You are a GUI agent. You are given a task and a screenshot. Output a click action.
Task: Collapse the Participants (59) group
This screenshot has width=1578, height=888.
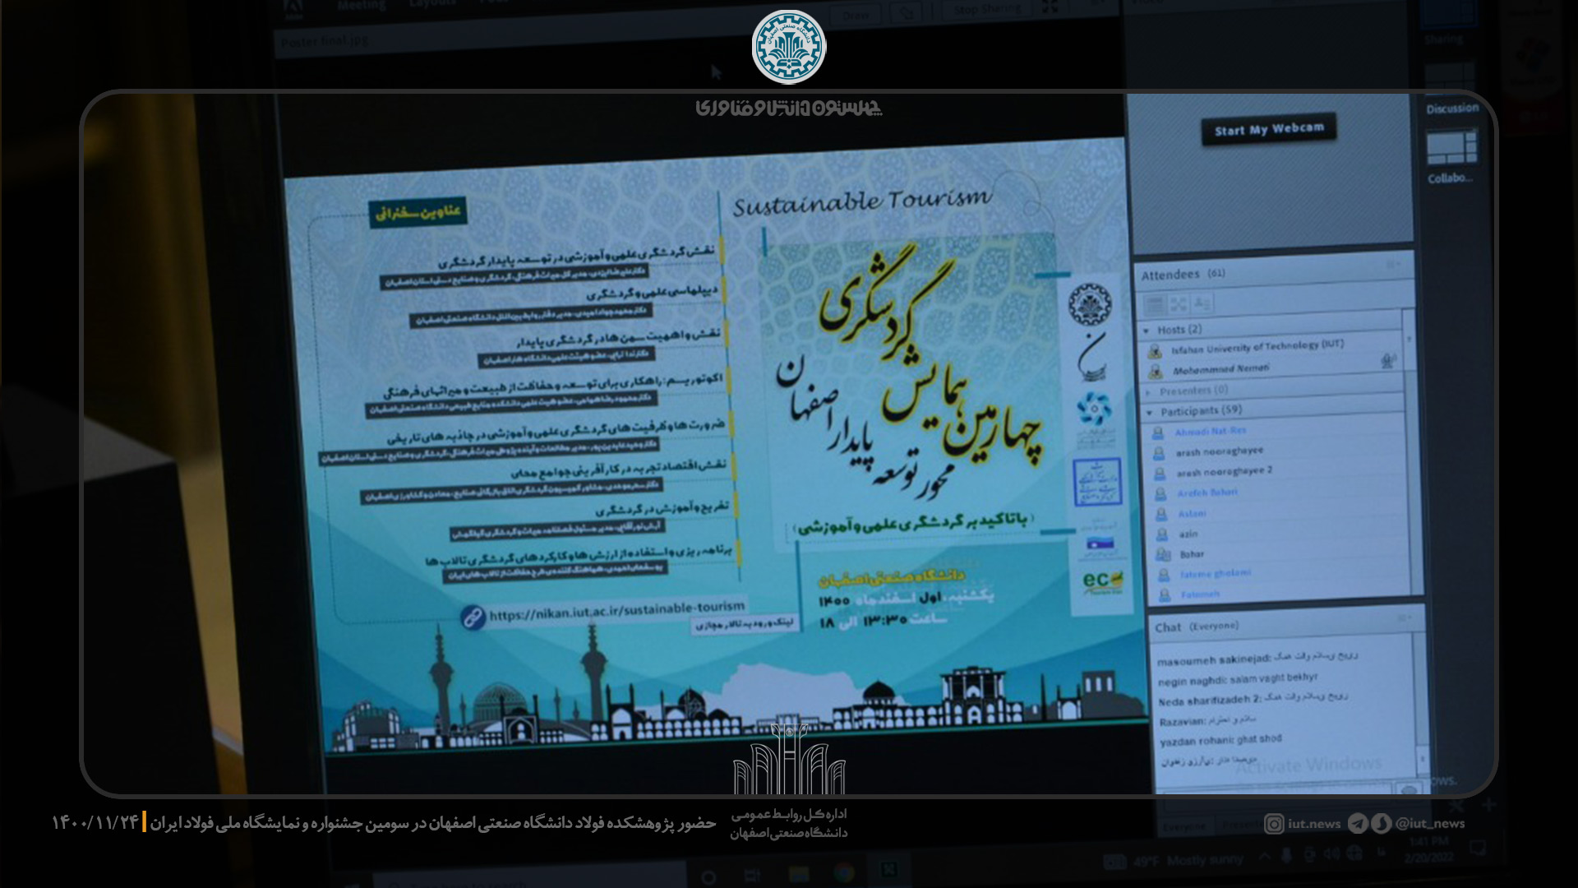[1150, 413]
